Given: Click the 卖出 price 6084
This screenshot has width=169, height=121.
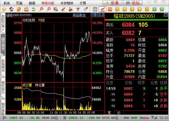Looking at the screenshot, I should [x=128, y=25].
